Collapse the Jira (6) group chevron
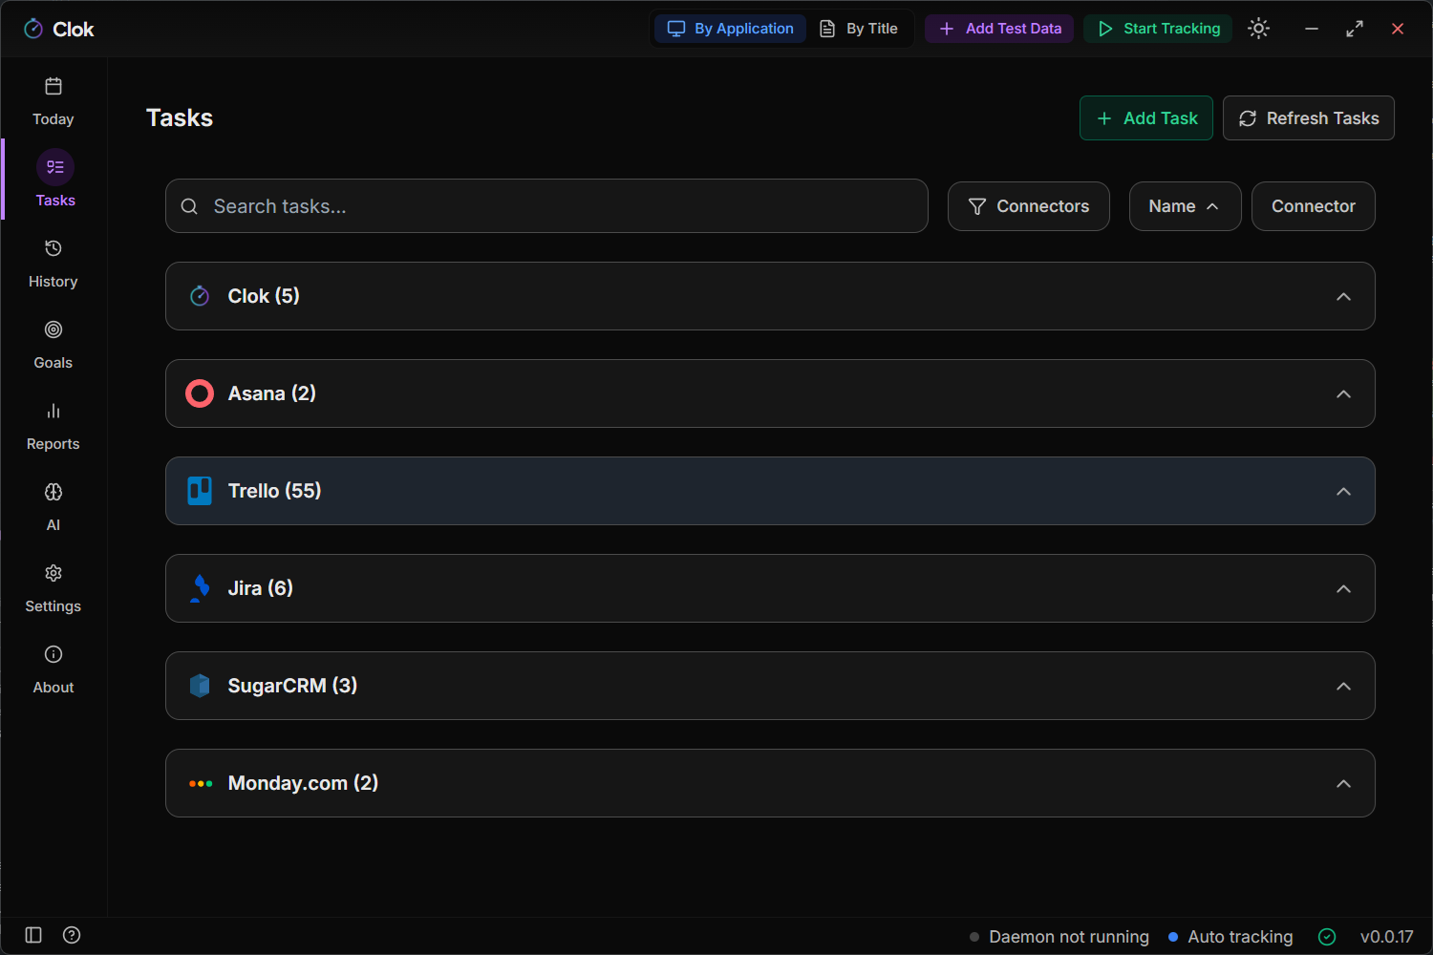The width and height of the screenshot is (1433, 955). pos(1343,588)
